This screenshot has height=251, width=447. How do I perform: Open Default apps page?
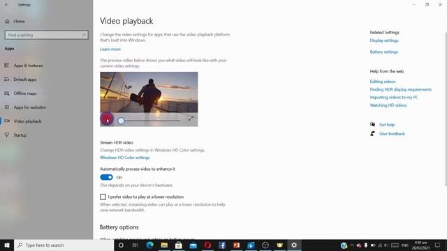[x=24, y=79]
